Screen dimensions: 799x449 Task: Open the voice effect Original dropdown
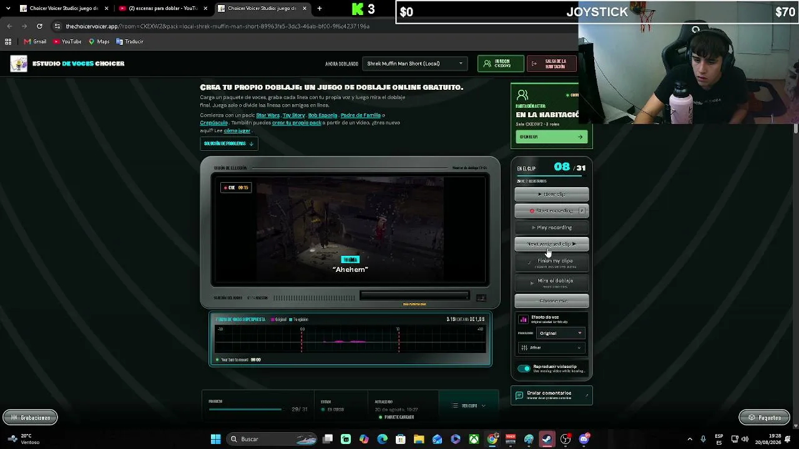pos(561,333)
